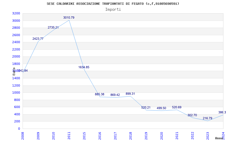Click the x-axis year 2023
This screenshot has height=141, width=226.
(x=208, y=136)
